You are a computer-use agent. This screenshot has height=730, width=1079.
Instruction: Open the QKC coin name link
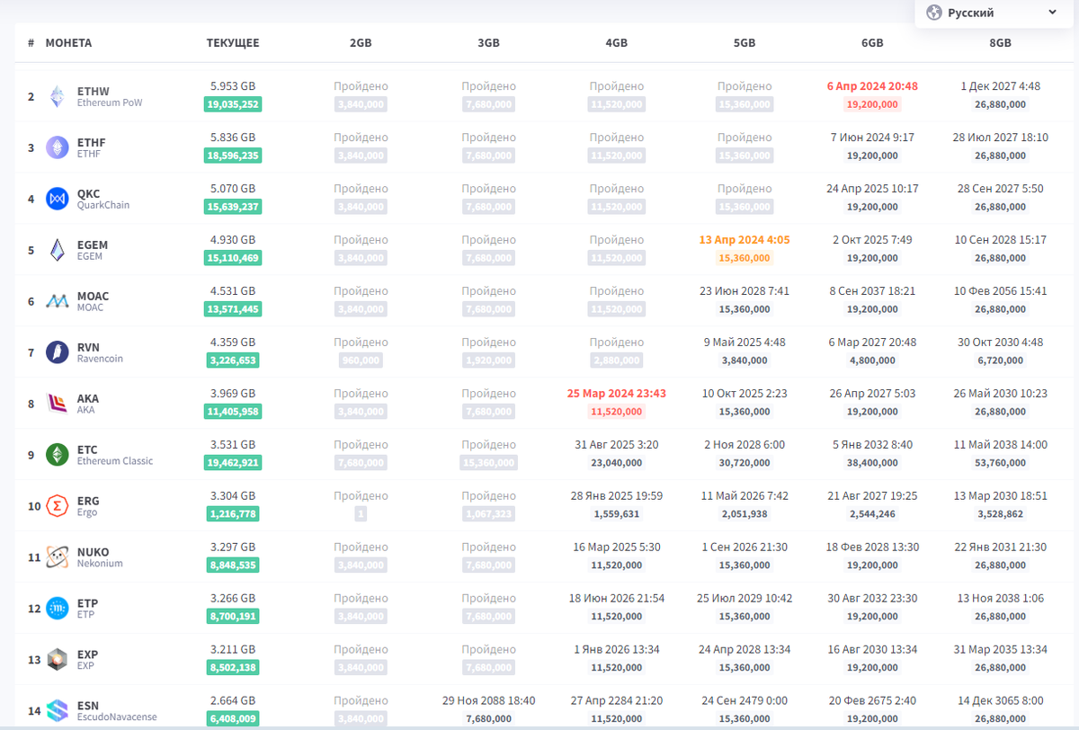click(x=88, y=193)
